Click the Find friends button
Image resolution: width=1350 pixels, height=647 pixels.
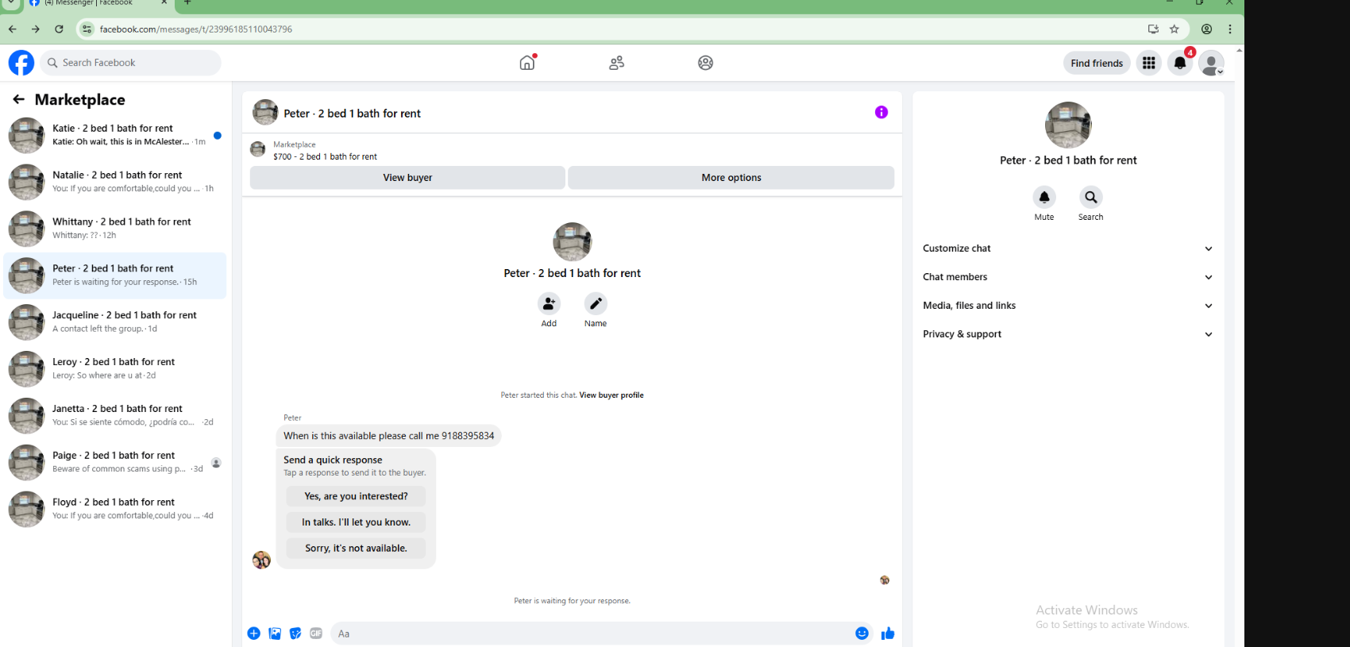(1097, 64)
